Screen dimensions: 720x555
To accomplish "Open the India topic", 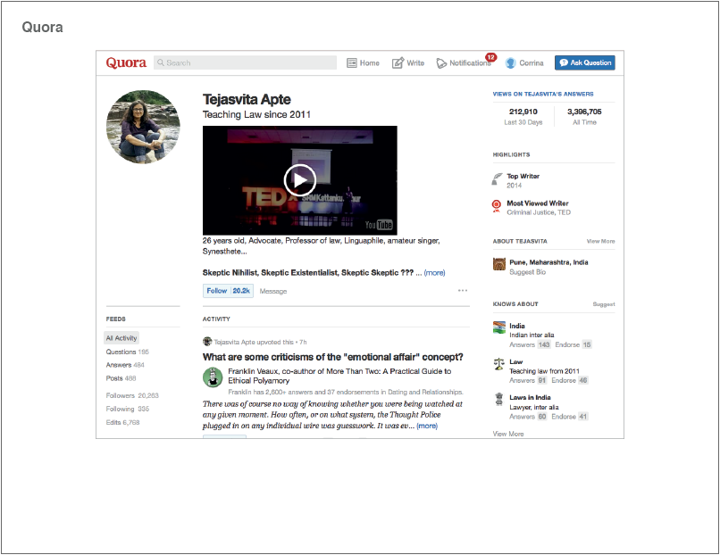I will coord(517,326).
